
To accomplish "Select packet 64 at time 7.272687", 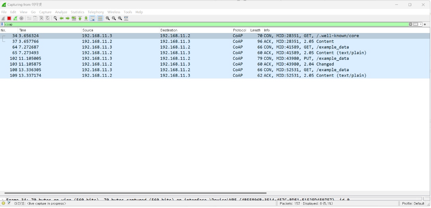I will click(215, 47).
